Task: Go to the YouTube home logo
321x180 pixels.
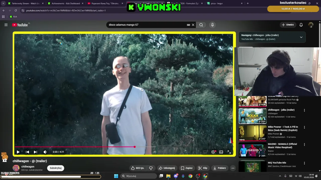Action: pos(20,25)
